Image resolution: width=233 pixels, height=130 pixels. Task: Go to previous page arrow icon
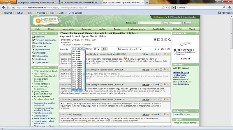(158, 49)
